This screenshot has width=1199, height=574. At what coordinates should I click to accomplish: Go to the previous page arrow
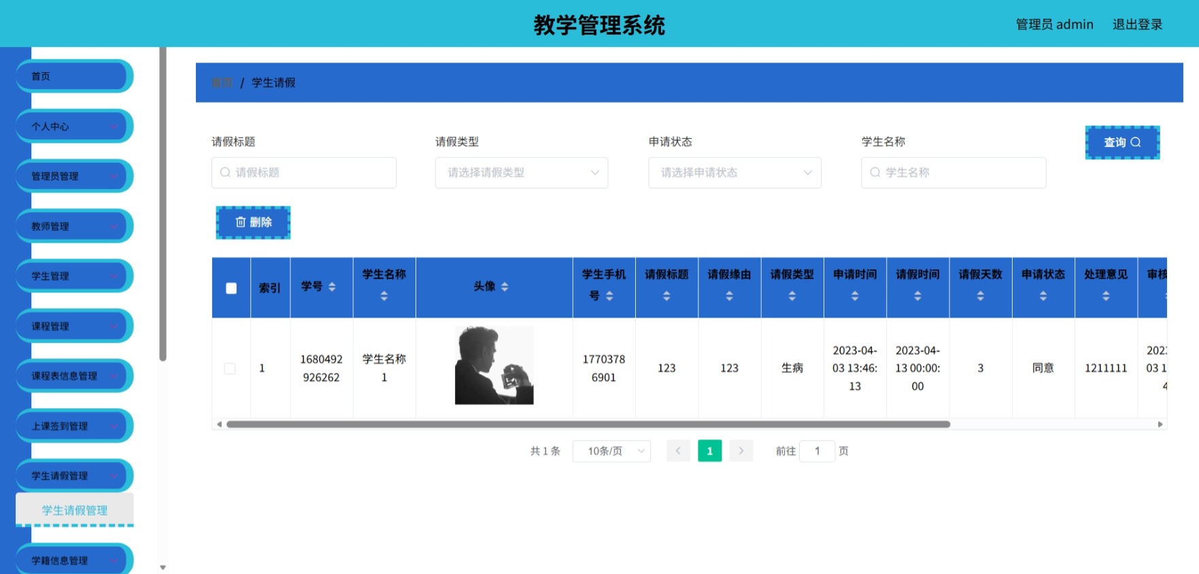coord(678,451)
